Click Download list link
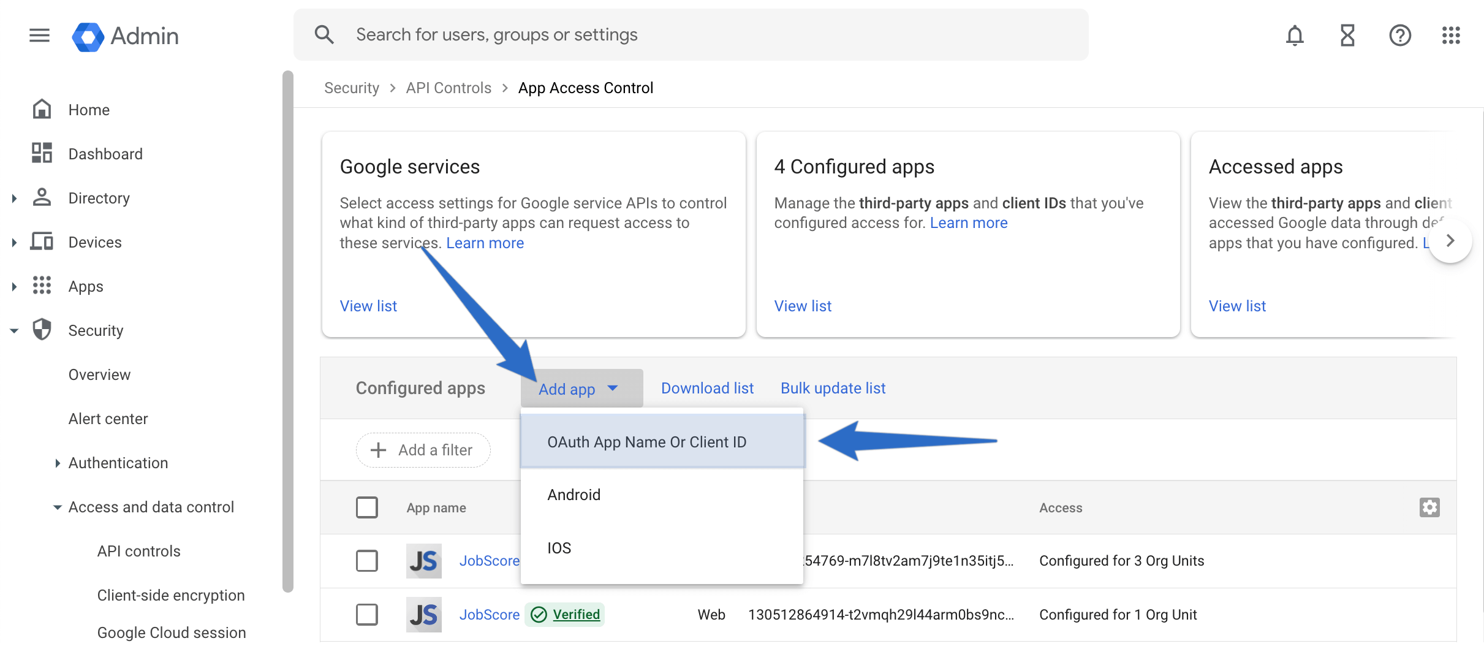The width and height of the screenshot is (1484, 668). tap(707, 388)
